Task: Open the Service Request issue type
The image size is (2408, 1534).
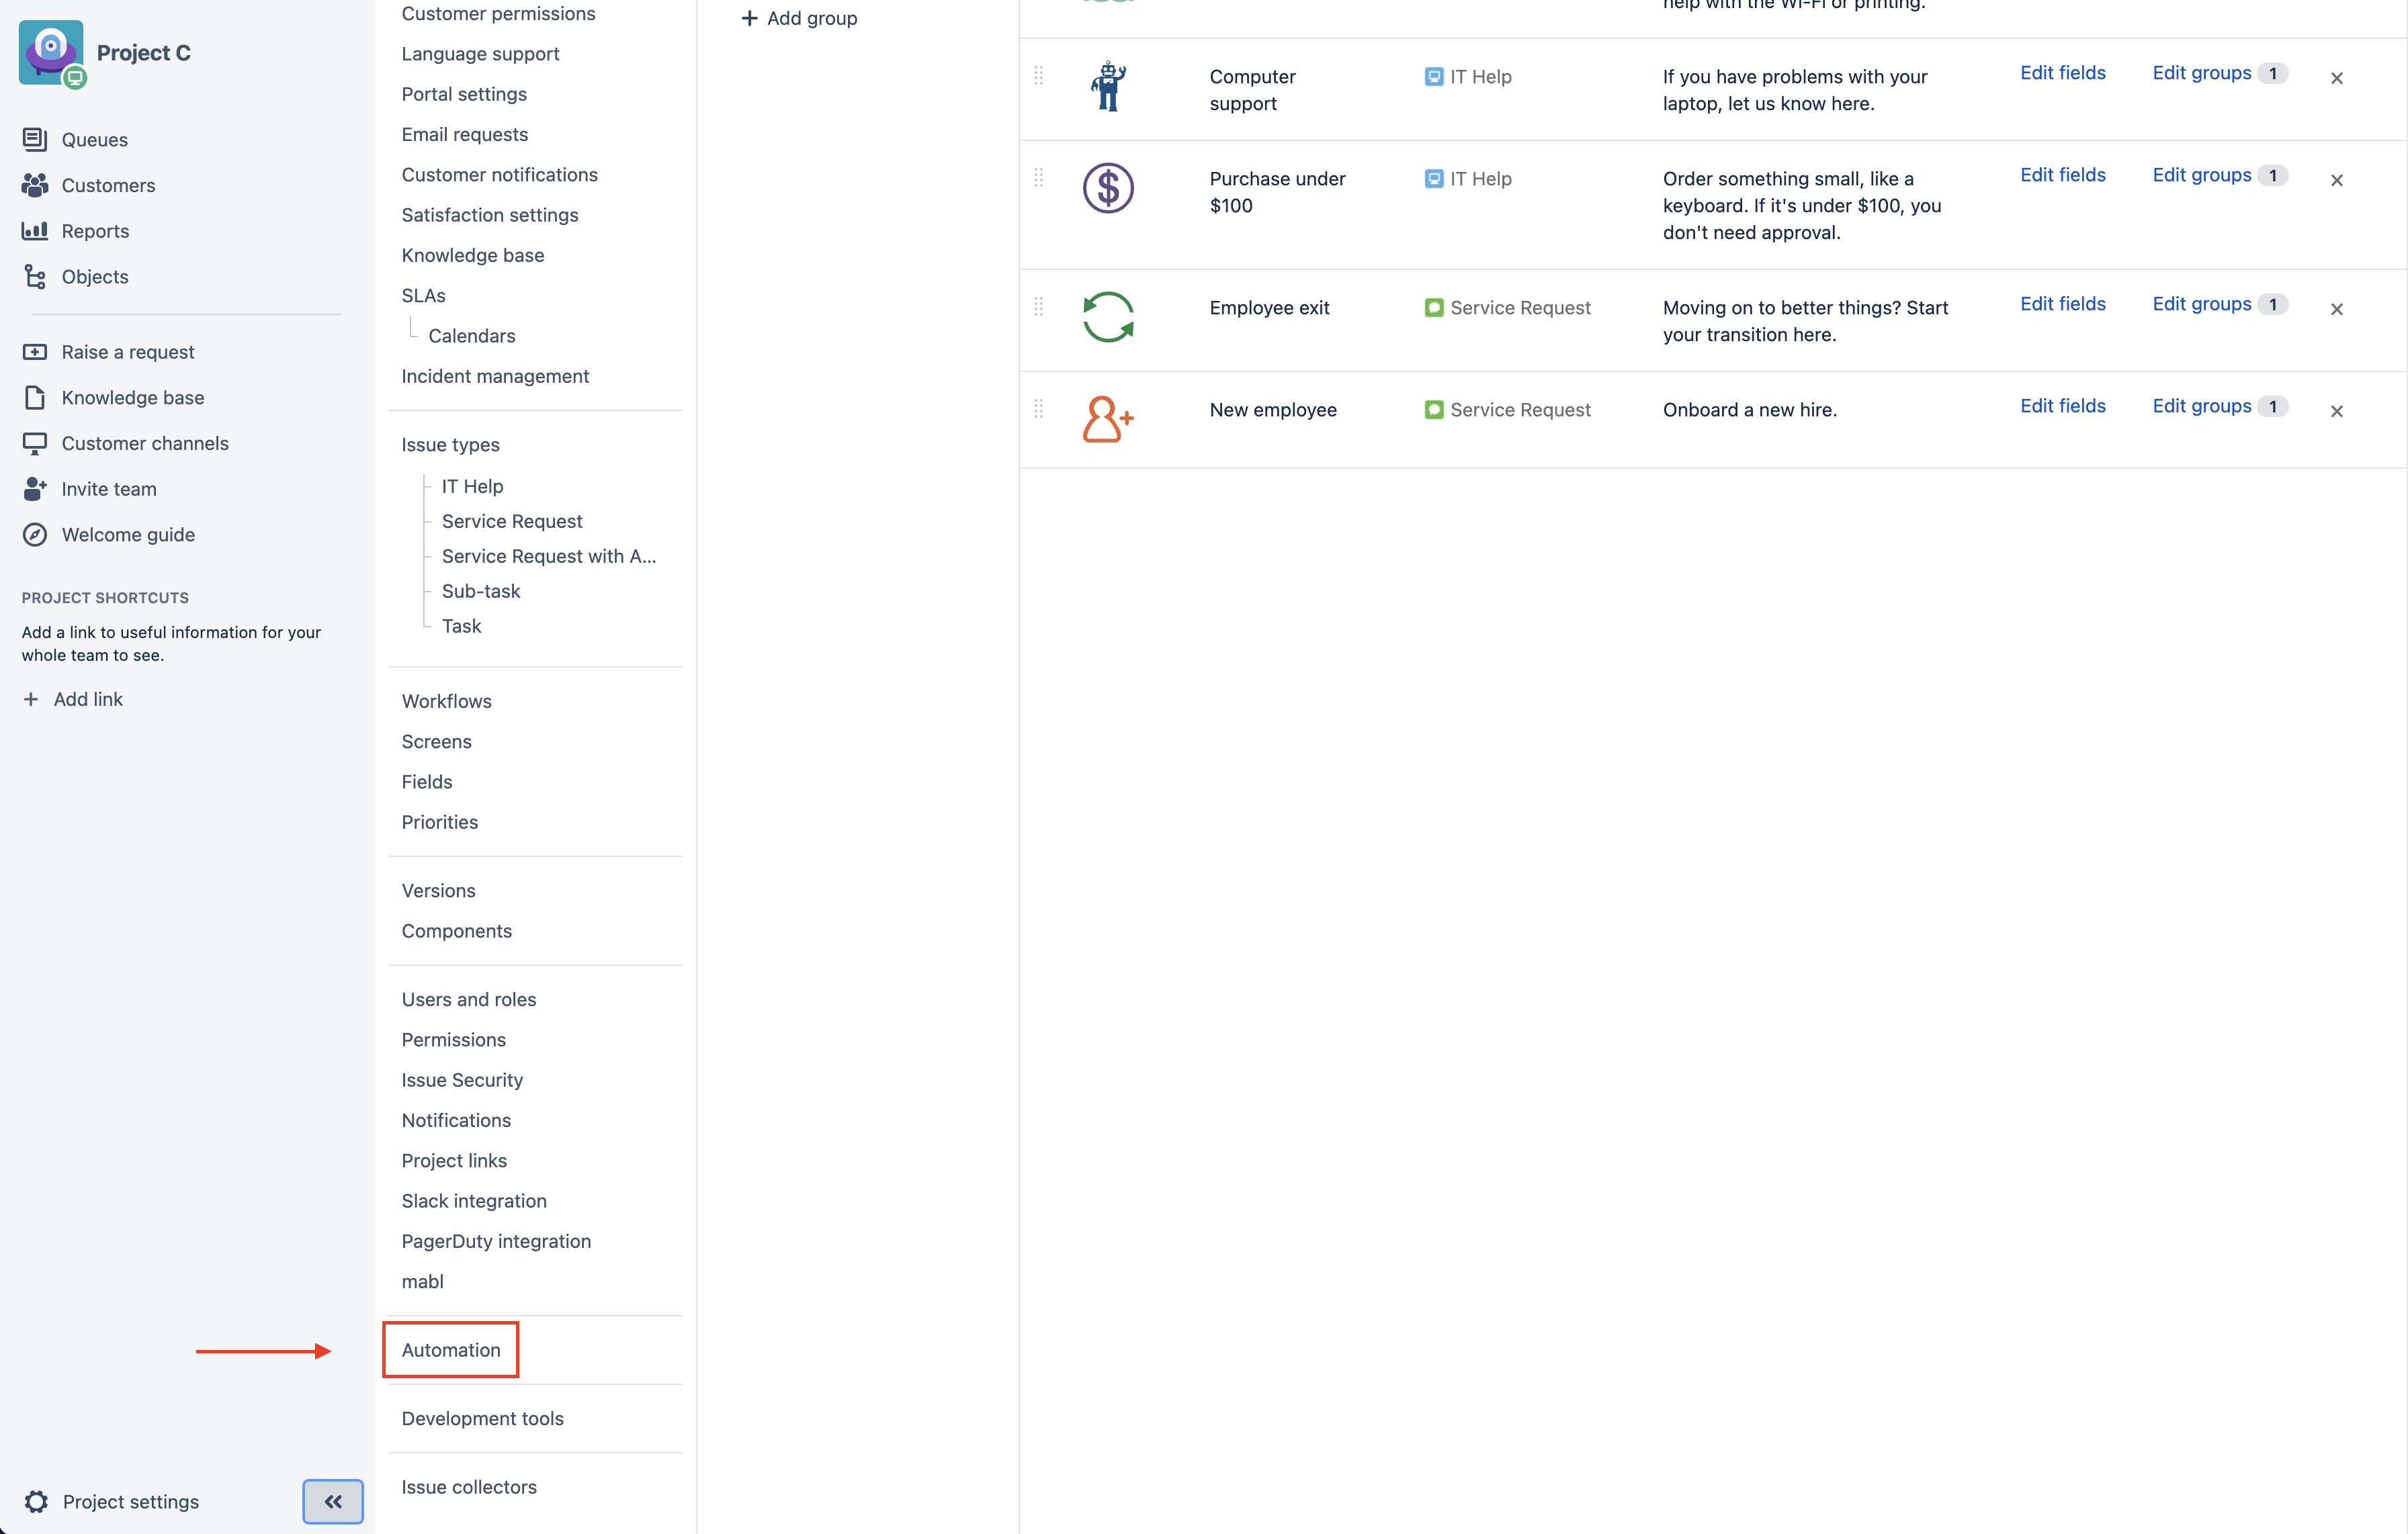Action: [x=511, y=521]
